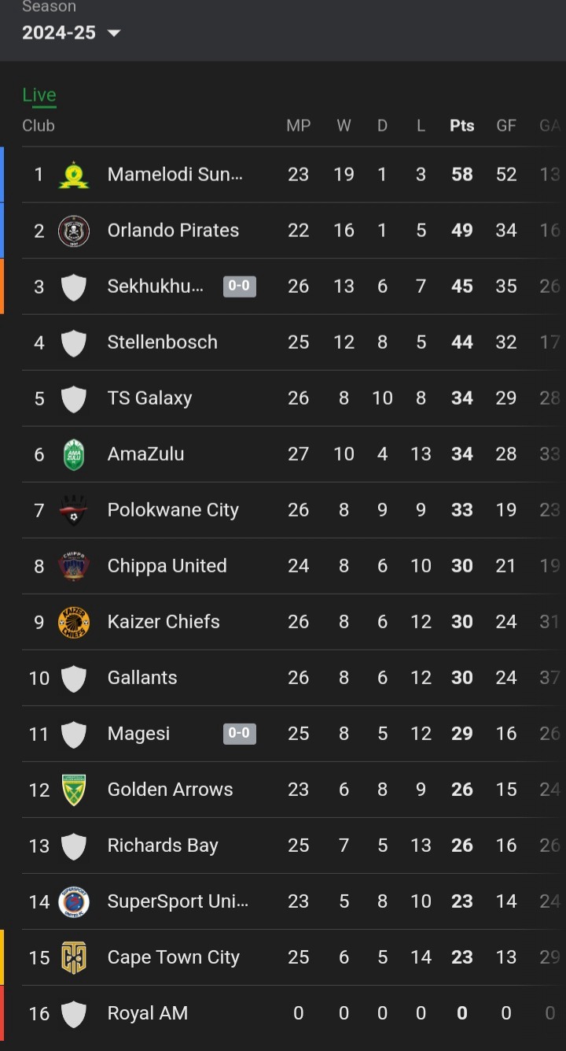Click the Mamelodi Sundowns club crest

point(74,174)
